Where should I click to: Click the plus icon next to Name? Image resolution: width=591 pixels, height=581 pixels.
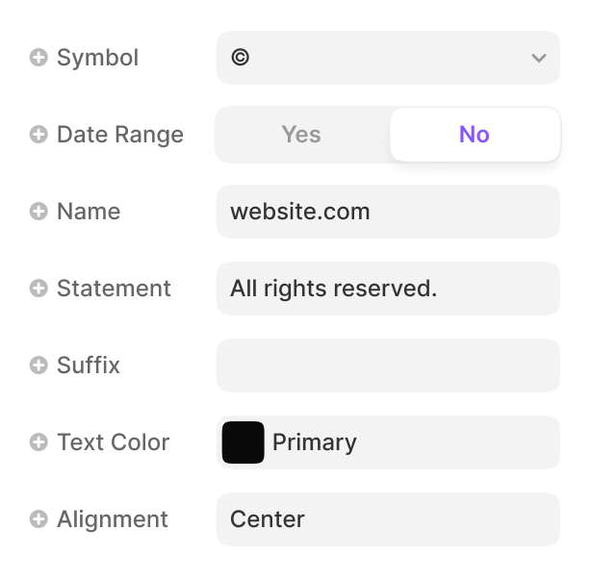[x=39, y=212]
